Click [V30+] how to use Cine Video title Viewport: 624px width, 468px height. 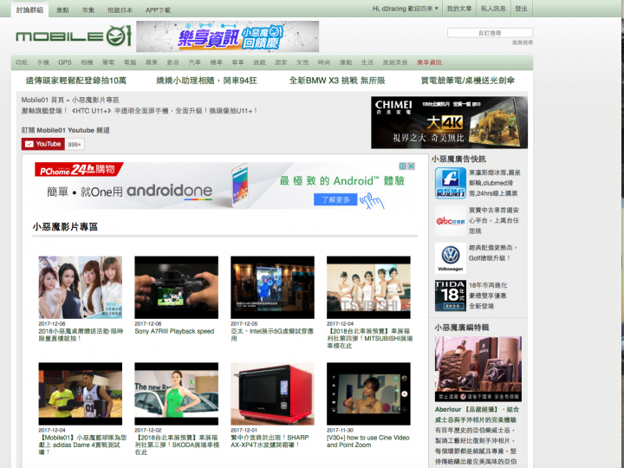368,441
